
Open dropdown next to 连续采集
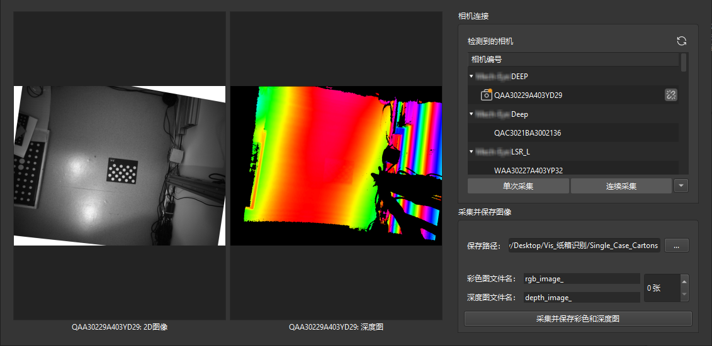pos(682,186)
